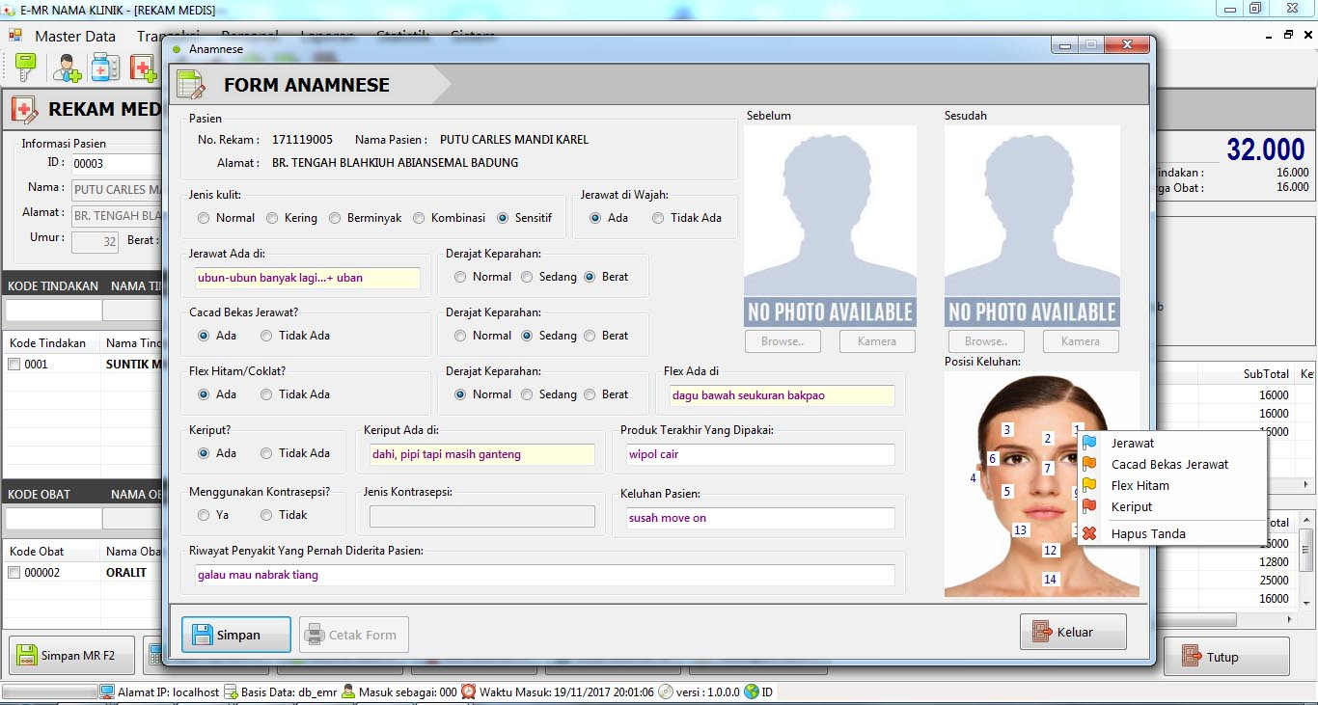Screen dimensions: 1318x705
Task: Select Normal skin type radio button
Action: 204,218
